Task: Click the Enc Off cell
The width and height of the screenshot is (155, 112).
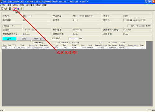Action: pos(83,48)
